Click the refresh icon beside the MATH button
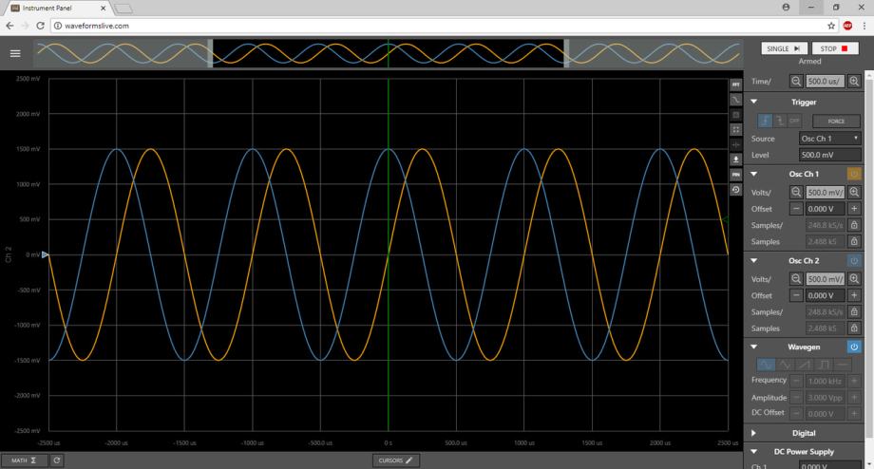Screen dimensions: 874x469 [57, 460]
